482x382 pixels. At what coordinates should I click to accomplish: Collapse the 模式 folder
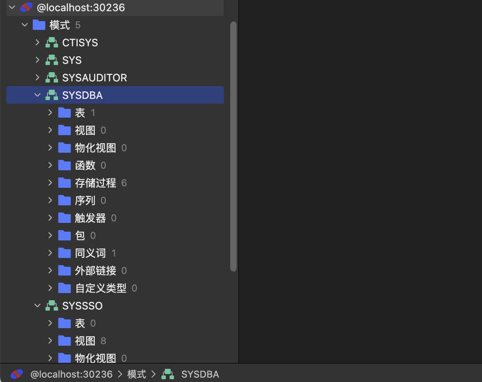25,25
